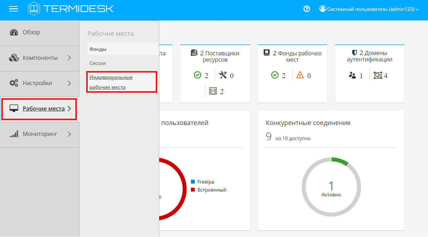This screenshot has height=237, width=428.
Task: Click the hamburger menu icon
Action: [x=13, y=9]
